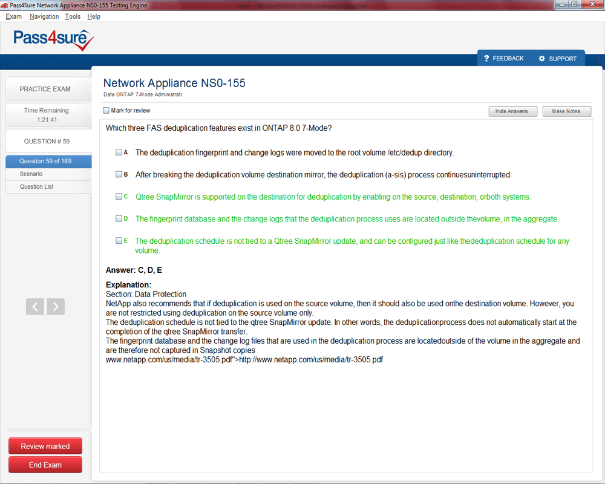Open the Feedback link

(x=504, y=58)
